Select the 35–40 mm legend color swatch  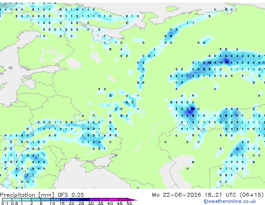104,200
